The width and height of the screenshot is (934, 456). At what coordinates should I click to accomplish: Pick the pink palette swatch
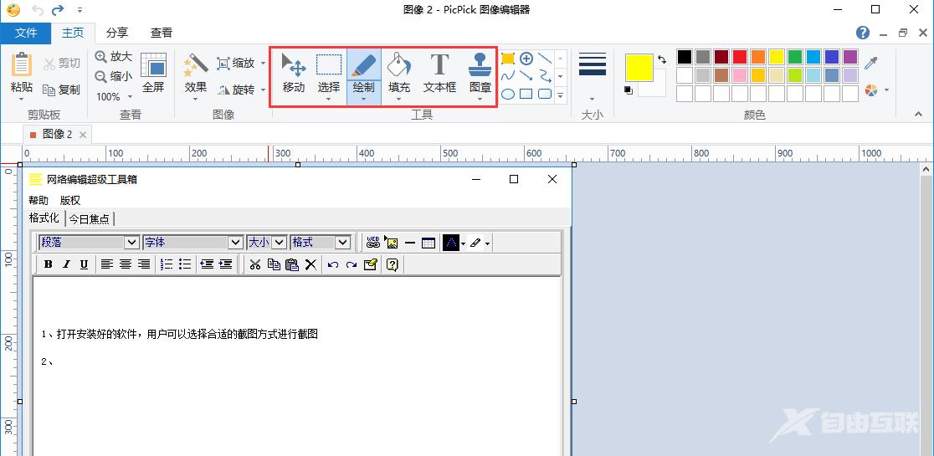click(x=740, y=75)
